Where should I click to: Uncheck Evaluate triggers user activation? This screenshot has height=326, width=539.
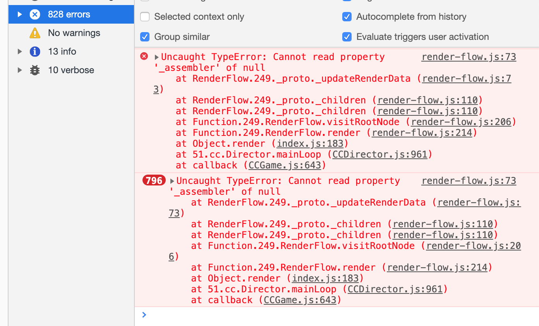click(347, 37)
